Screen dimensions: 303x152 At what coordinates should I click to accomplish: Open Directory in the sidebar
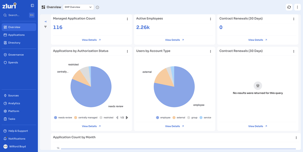(19, 43)
